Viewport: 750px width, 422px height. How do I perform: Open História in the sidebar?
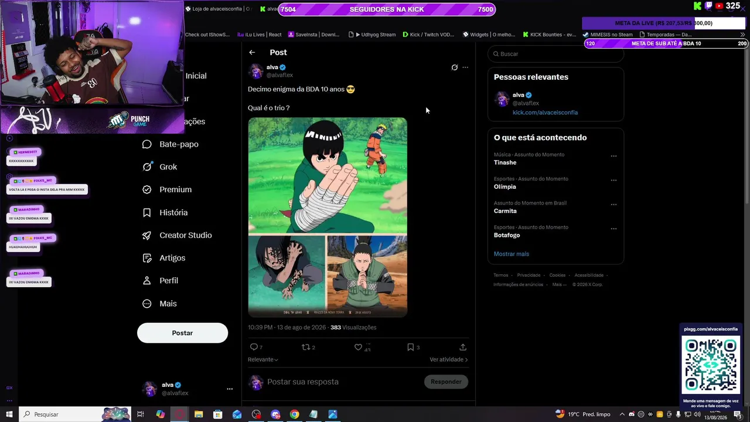165,213
